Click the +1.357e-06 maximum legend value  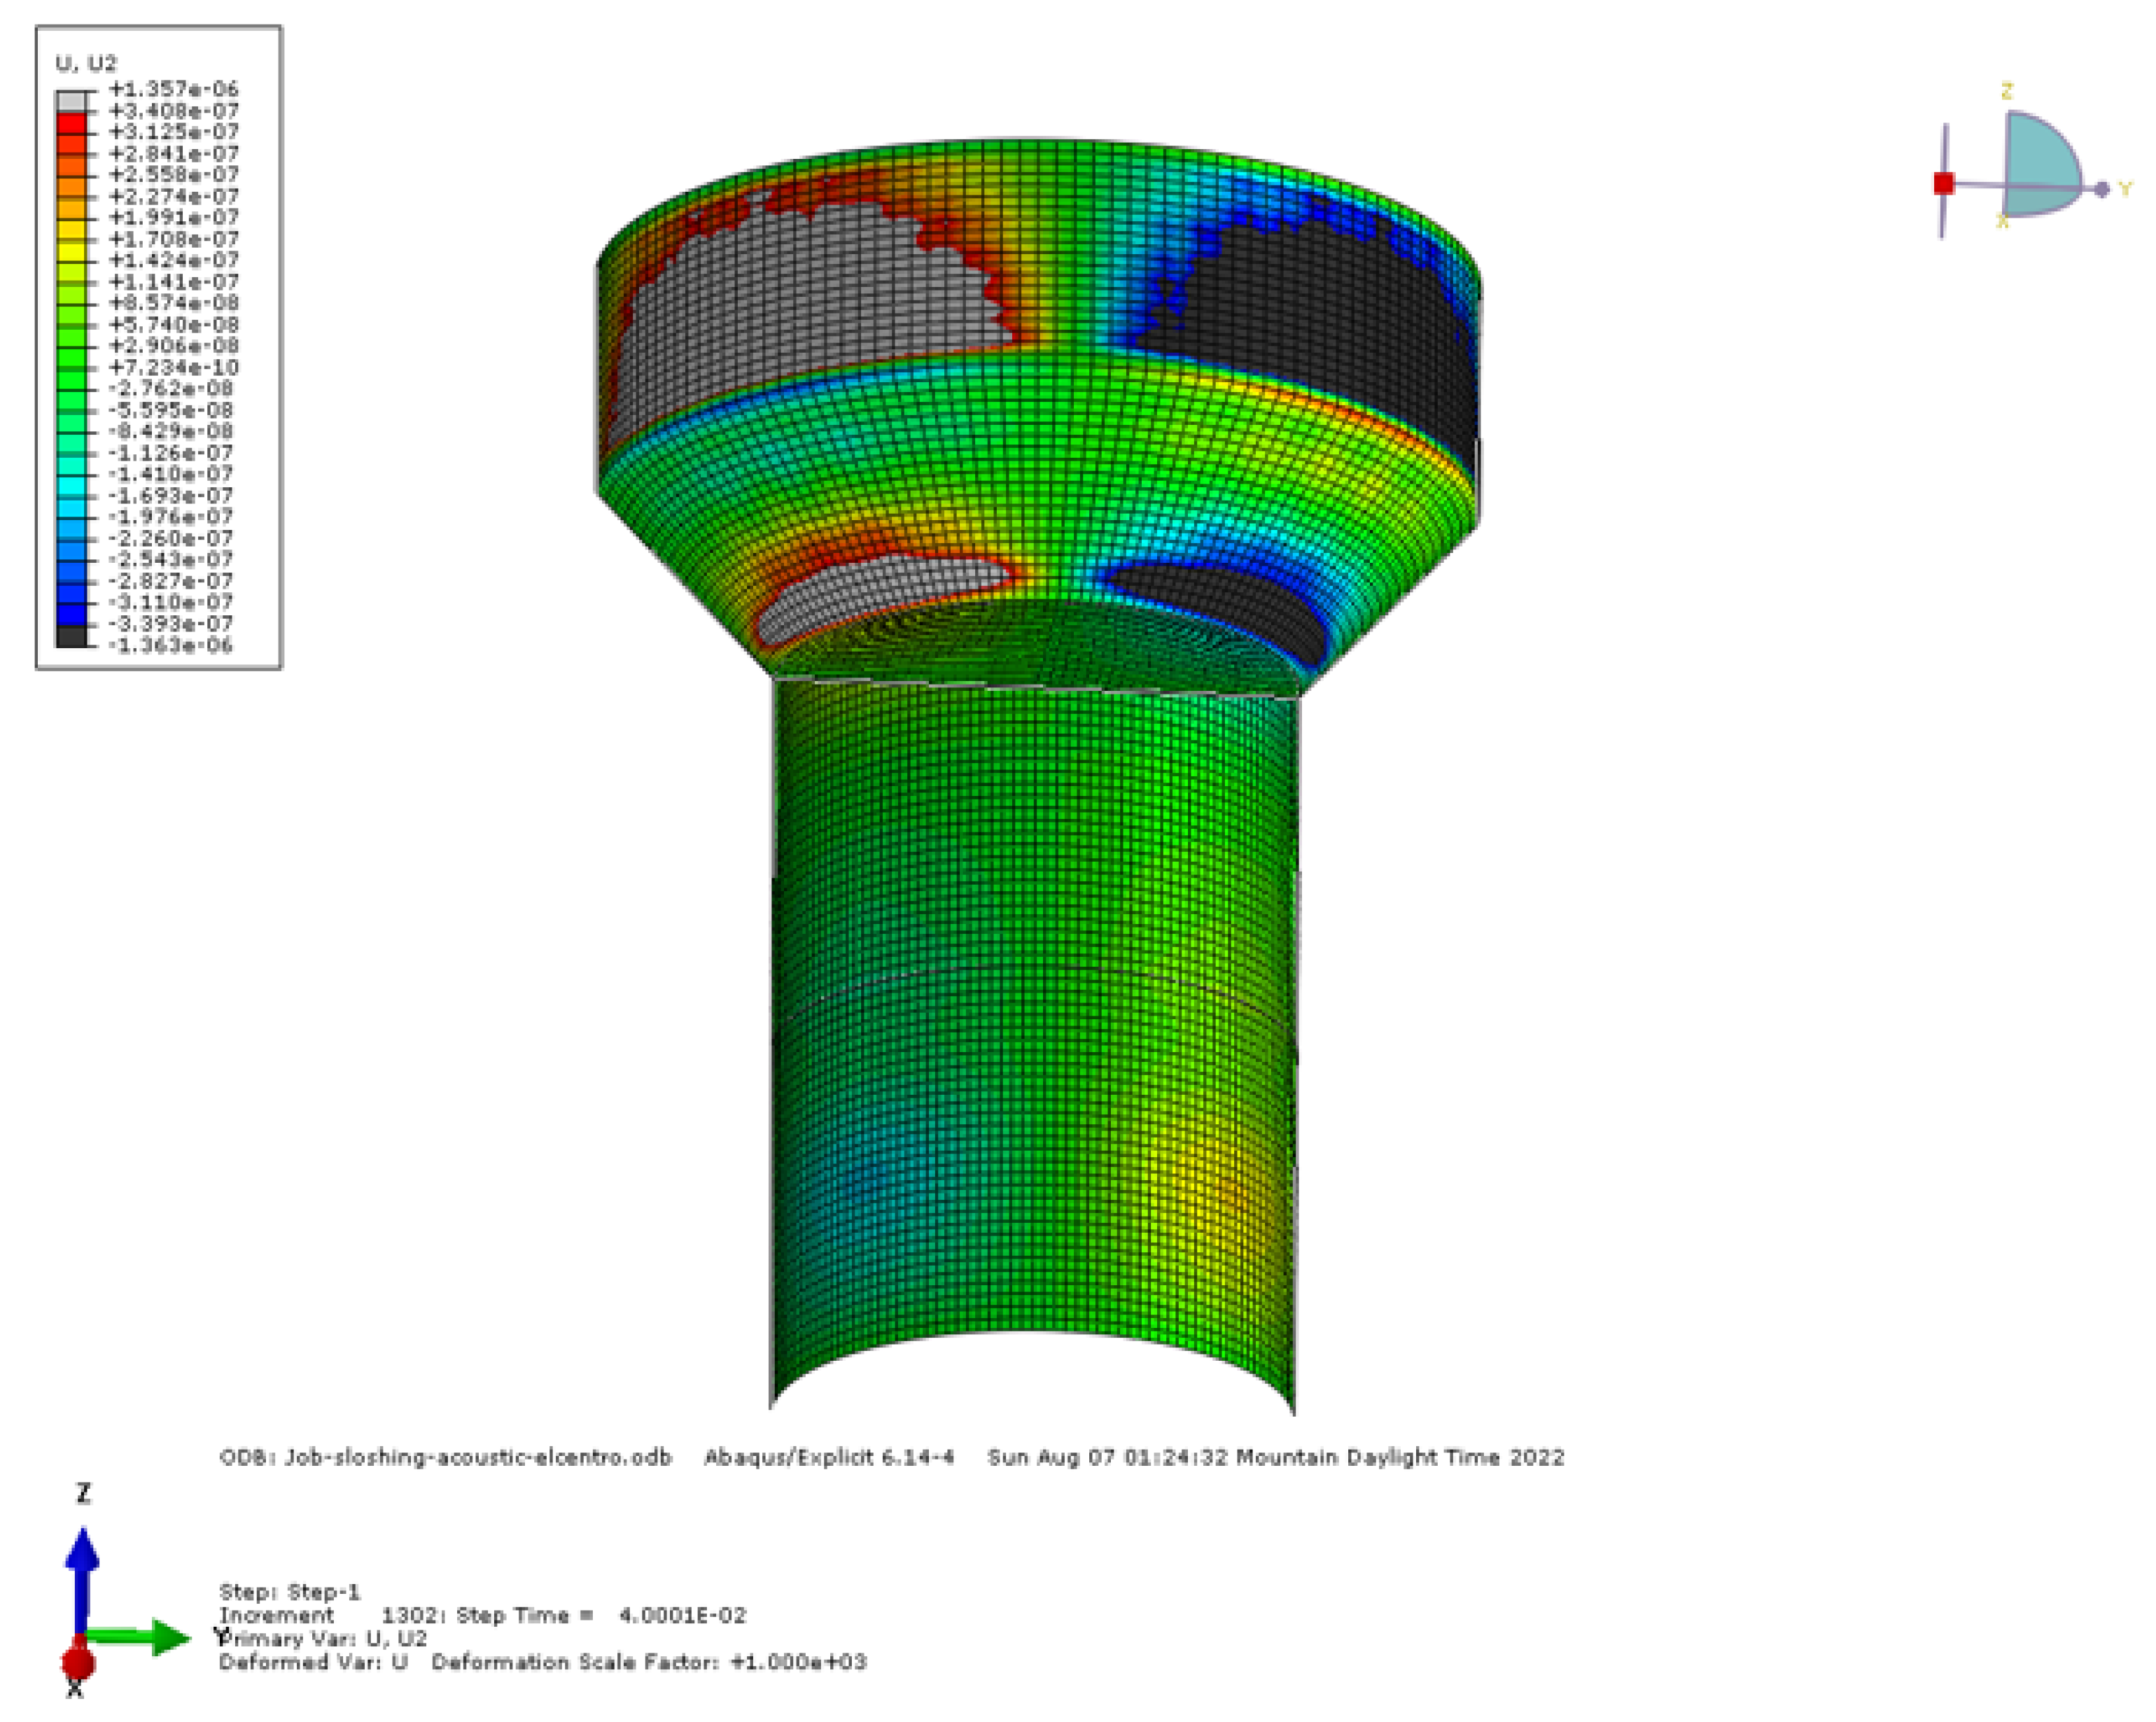tap(173, 89)
